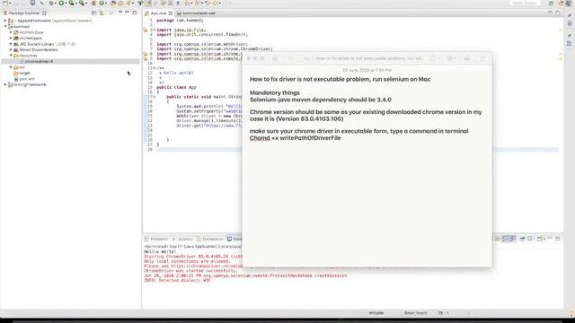Viewport: 575px width, 323px height.
Task: Click the note's date line text
Action: 367,70
